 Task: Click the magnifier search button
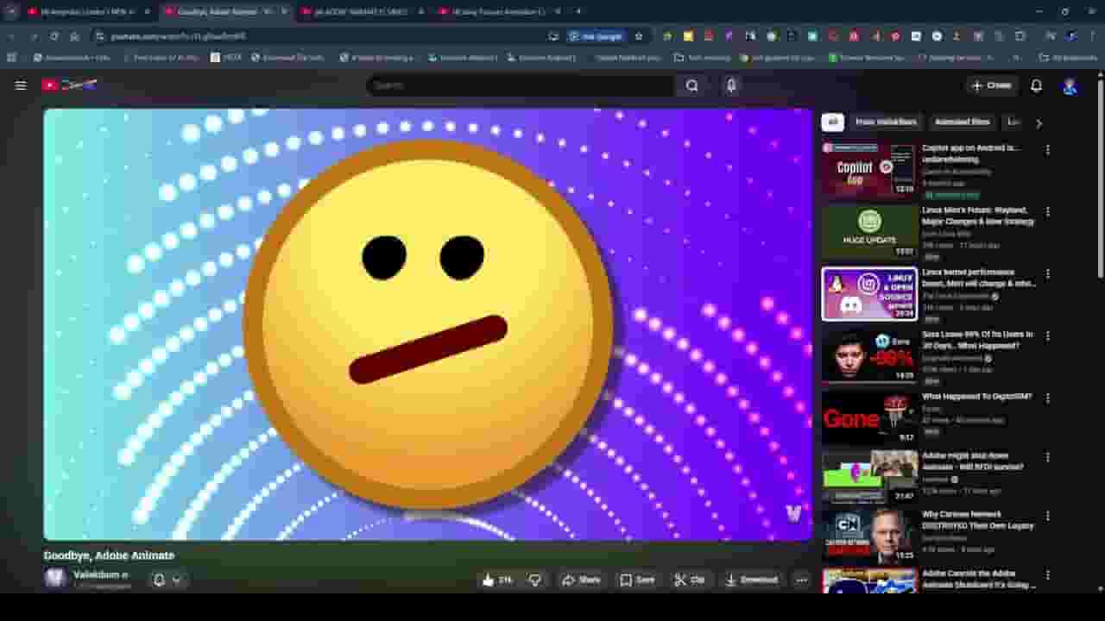coord(692,85)
